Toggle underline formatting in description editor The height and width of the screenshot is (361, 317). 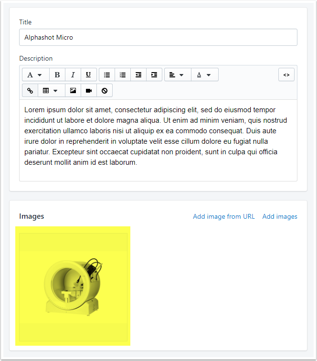click(x=88, y=74)
